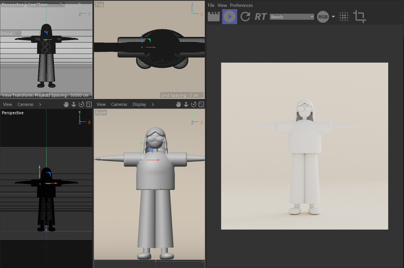Click the refresh render icon
The width and height of the screenshot is (404, 268).
click(245, 17)
